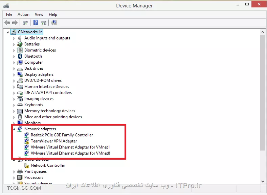Select the Memory technology devices label
267x195 pixels.
50,111
